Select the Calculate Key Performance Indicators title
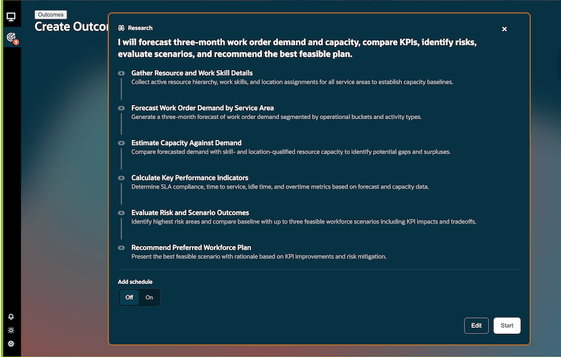This screenshot has width=561, height=357. 190,178
